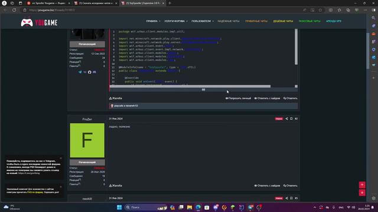Open browser split screen icon
This screenshot has width=378, height=212.
(x=331, y=10)
